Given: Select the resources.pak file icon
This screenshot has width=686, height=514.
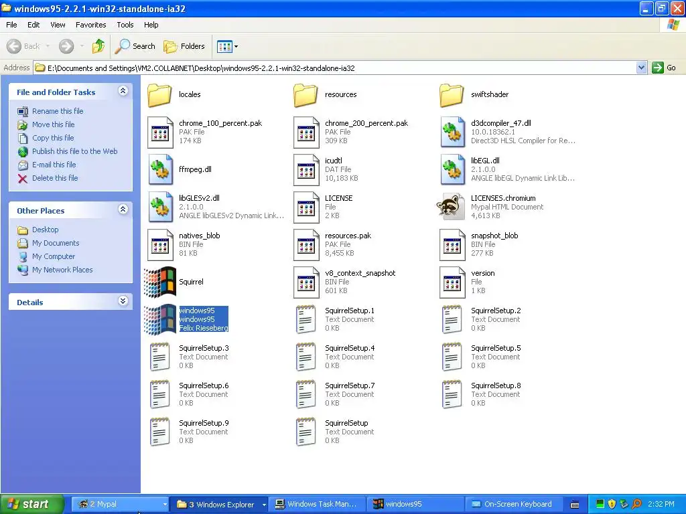Looking at the screenshot, I should (x=305, y=245).
